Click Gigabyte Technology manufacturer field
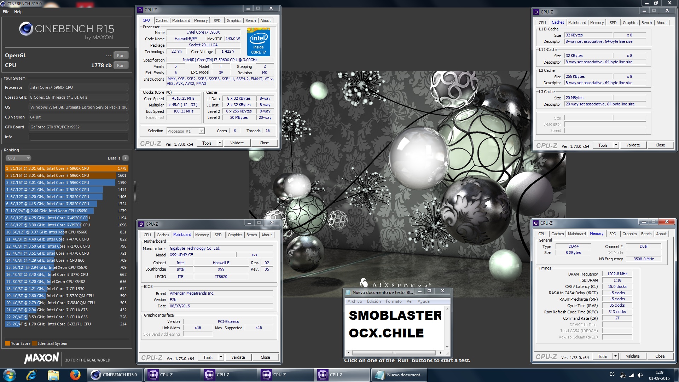 point(221,248)
